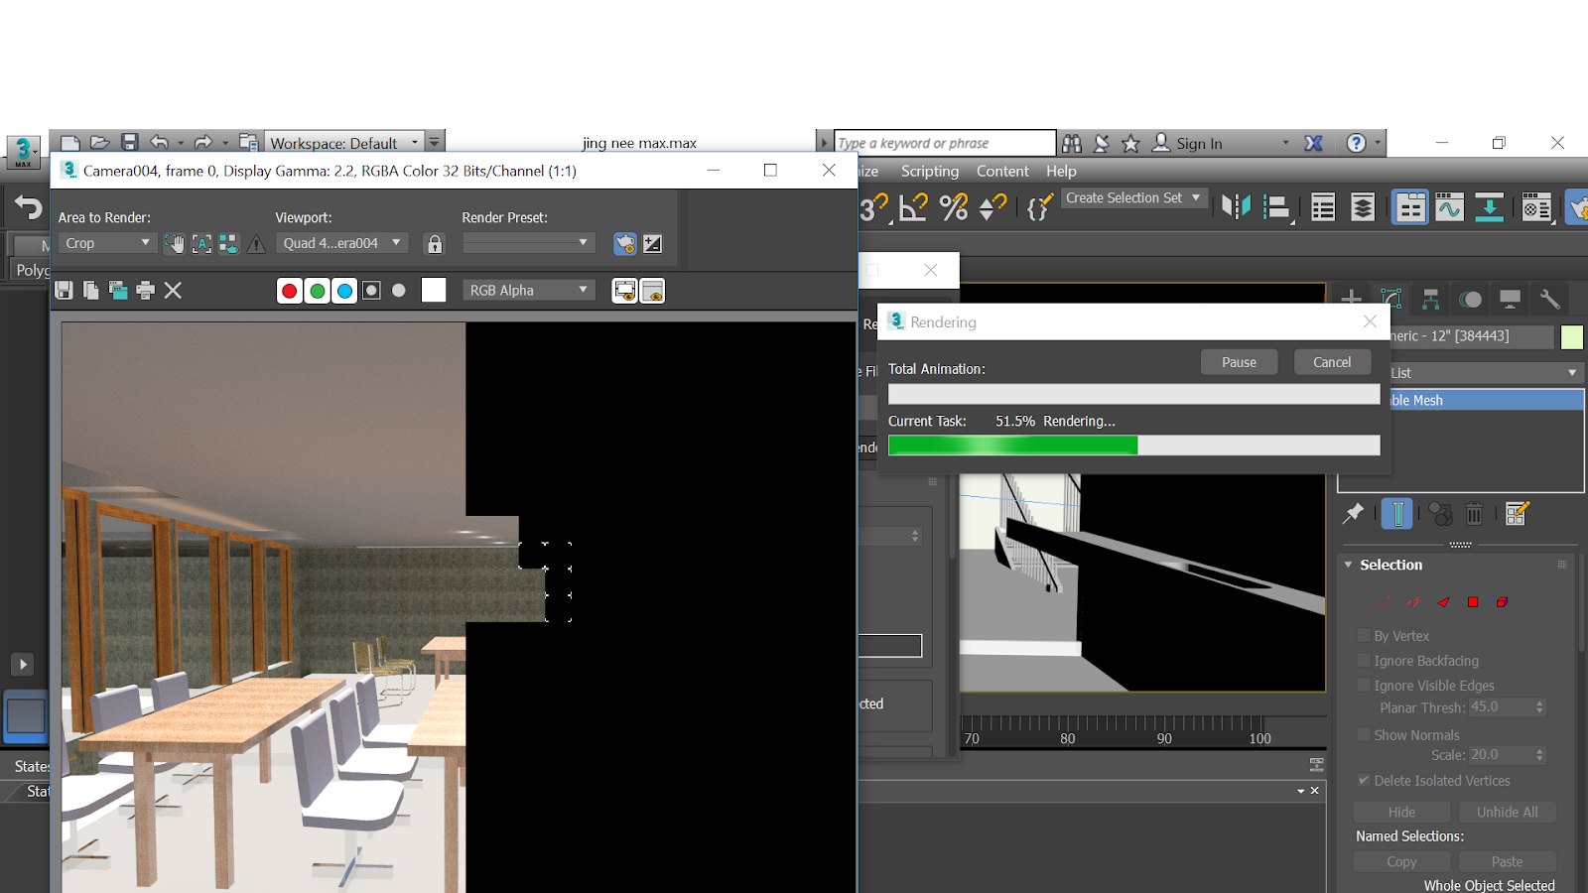
Task: Toggle Scene Explorer icon
Action: (x=1323, y=207)
